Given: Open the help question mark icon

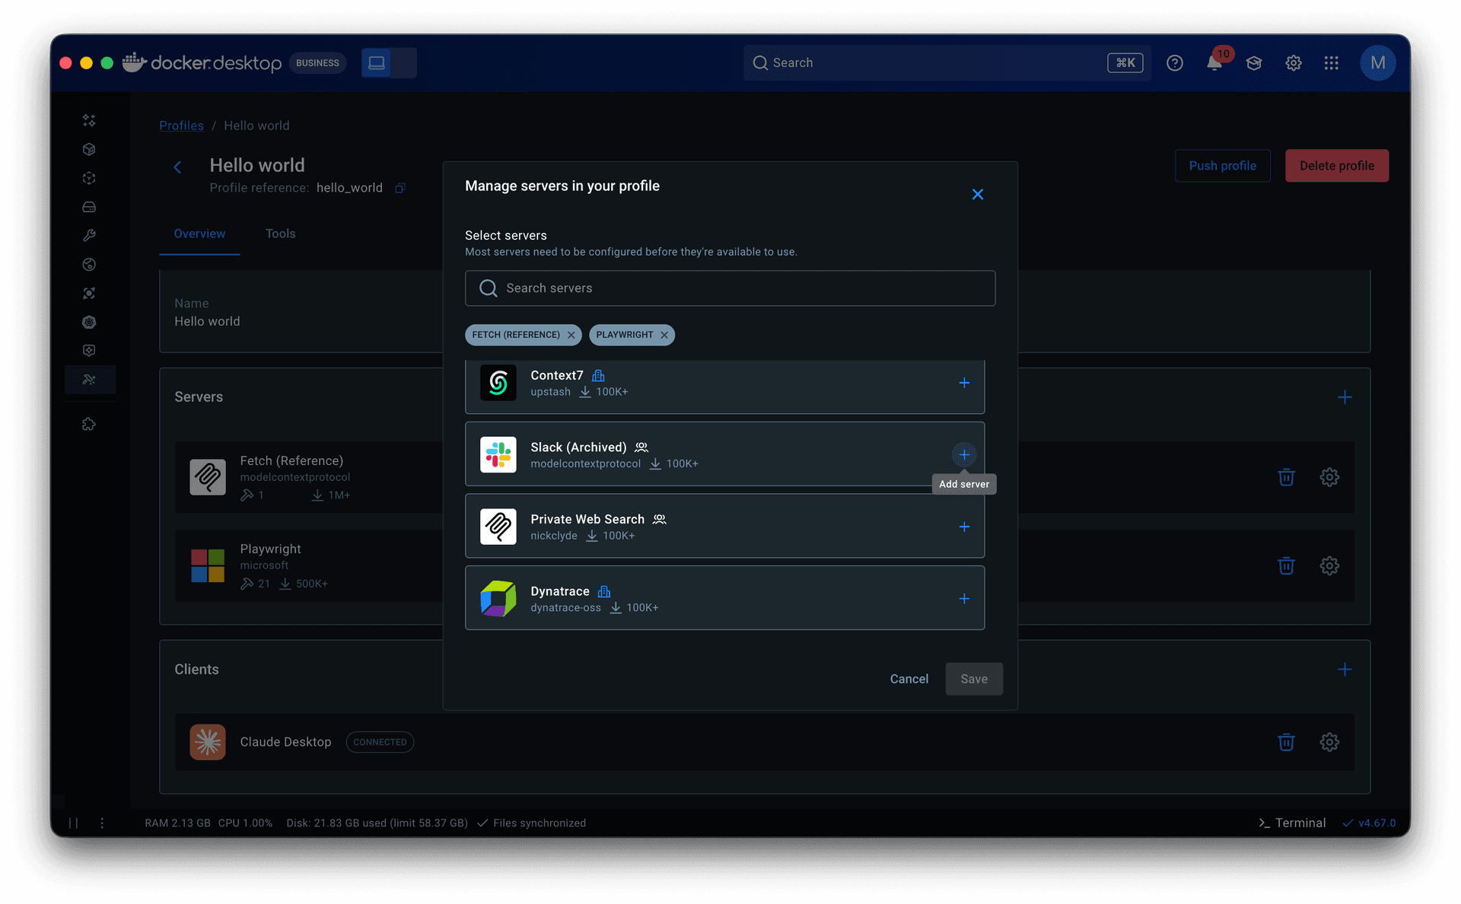Looking at the screenshot, I should pyautogui.click(x=1174, y=63).
